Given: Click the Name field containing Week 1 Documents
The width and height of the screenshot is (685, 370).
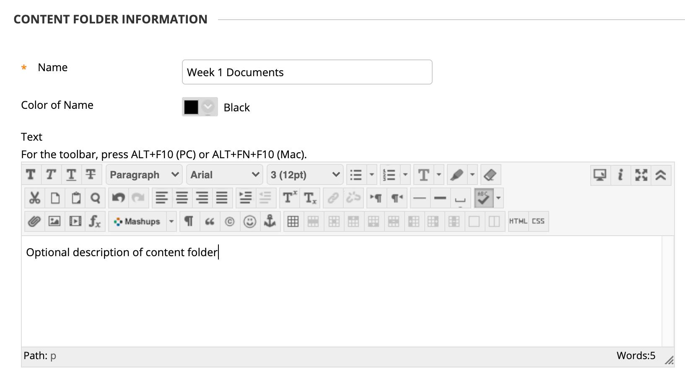Looking at the screenshot, I should tap(307, 72).
